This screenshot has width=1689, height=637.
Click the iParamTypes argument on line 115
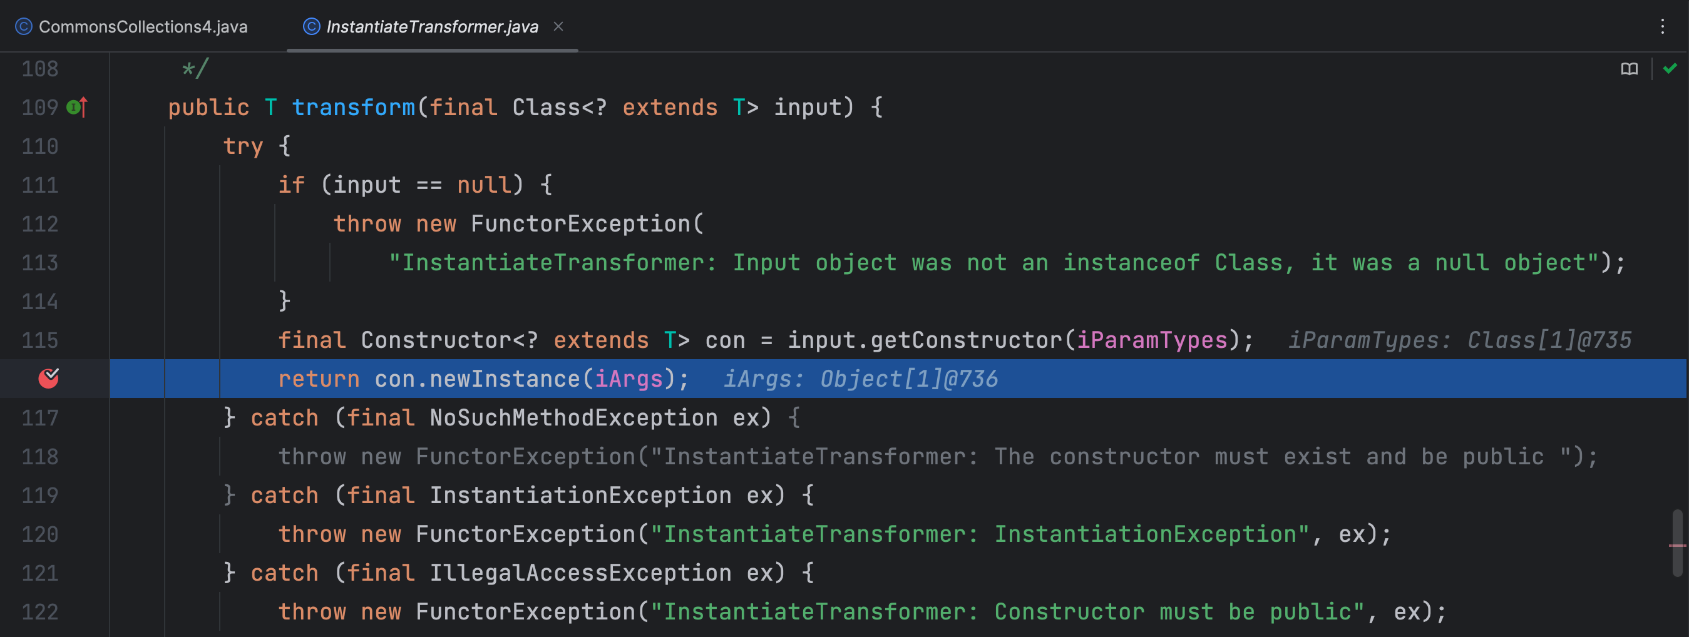coord(1152,340)
